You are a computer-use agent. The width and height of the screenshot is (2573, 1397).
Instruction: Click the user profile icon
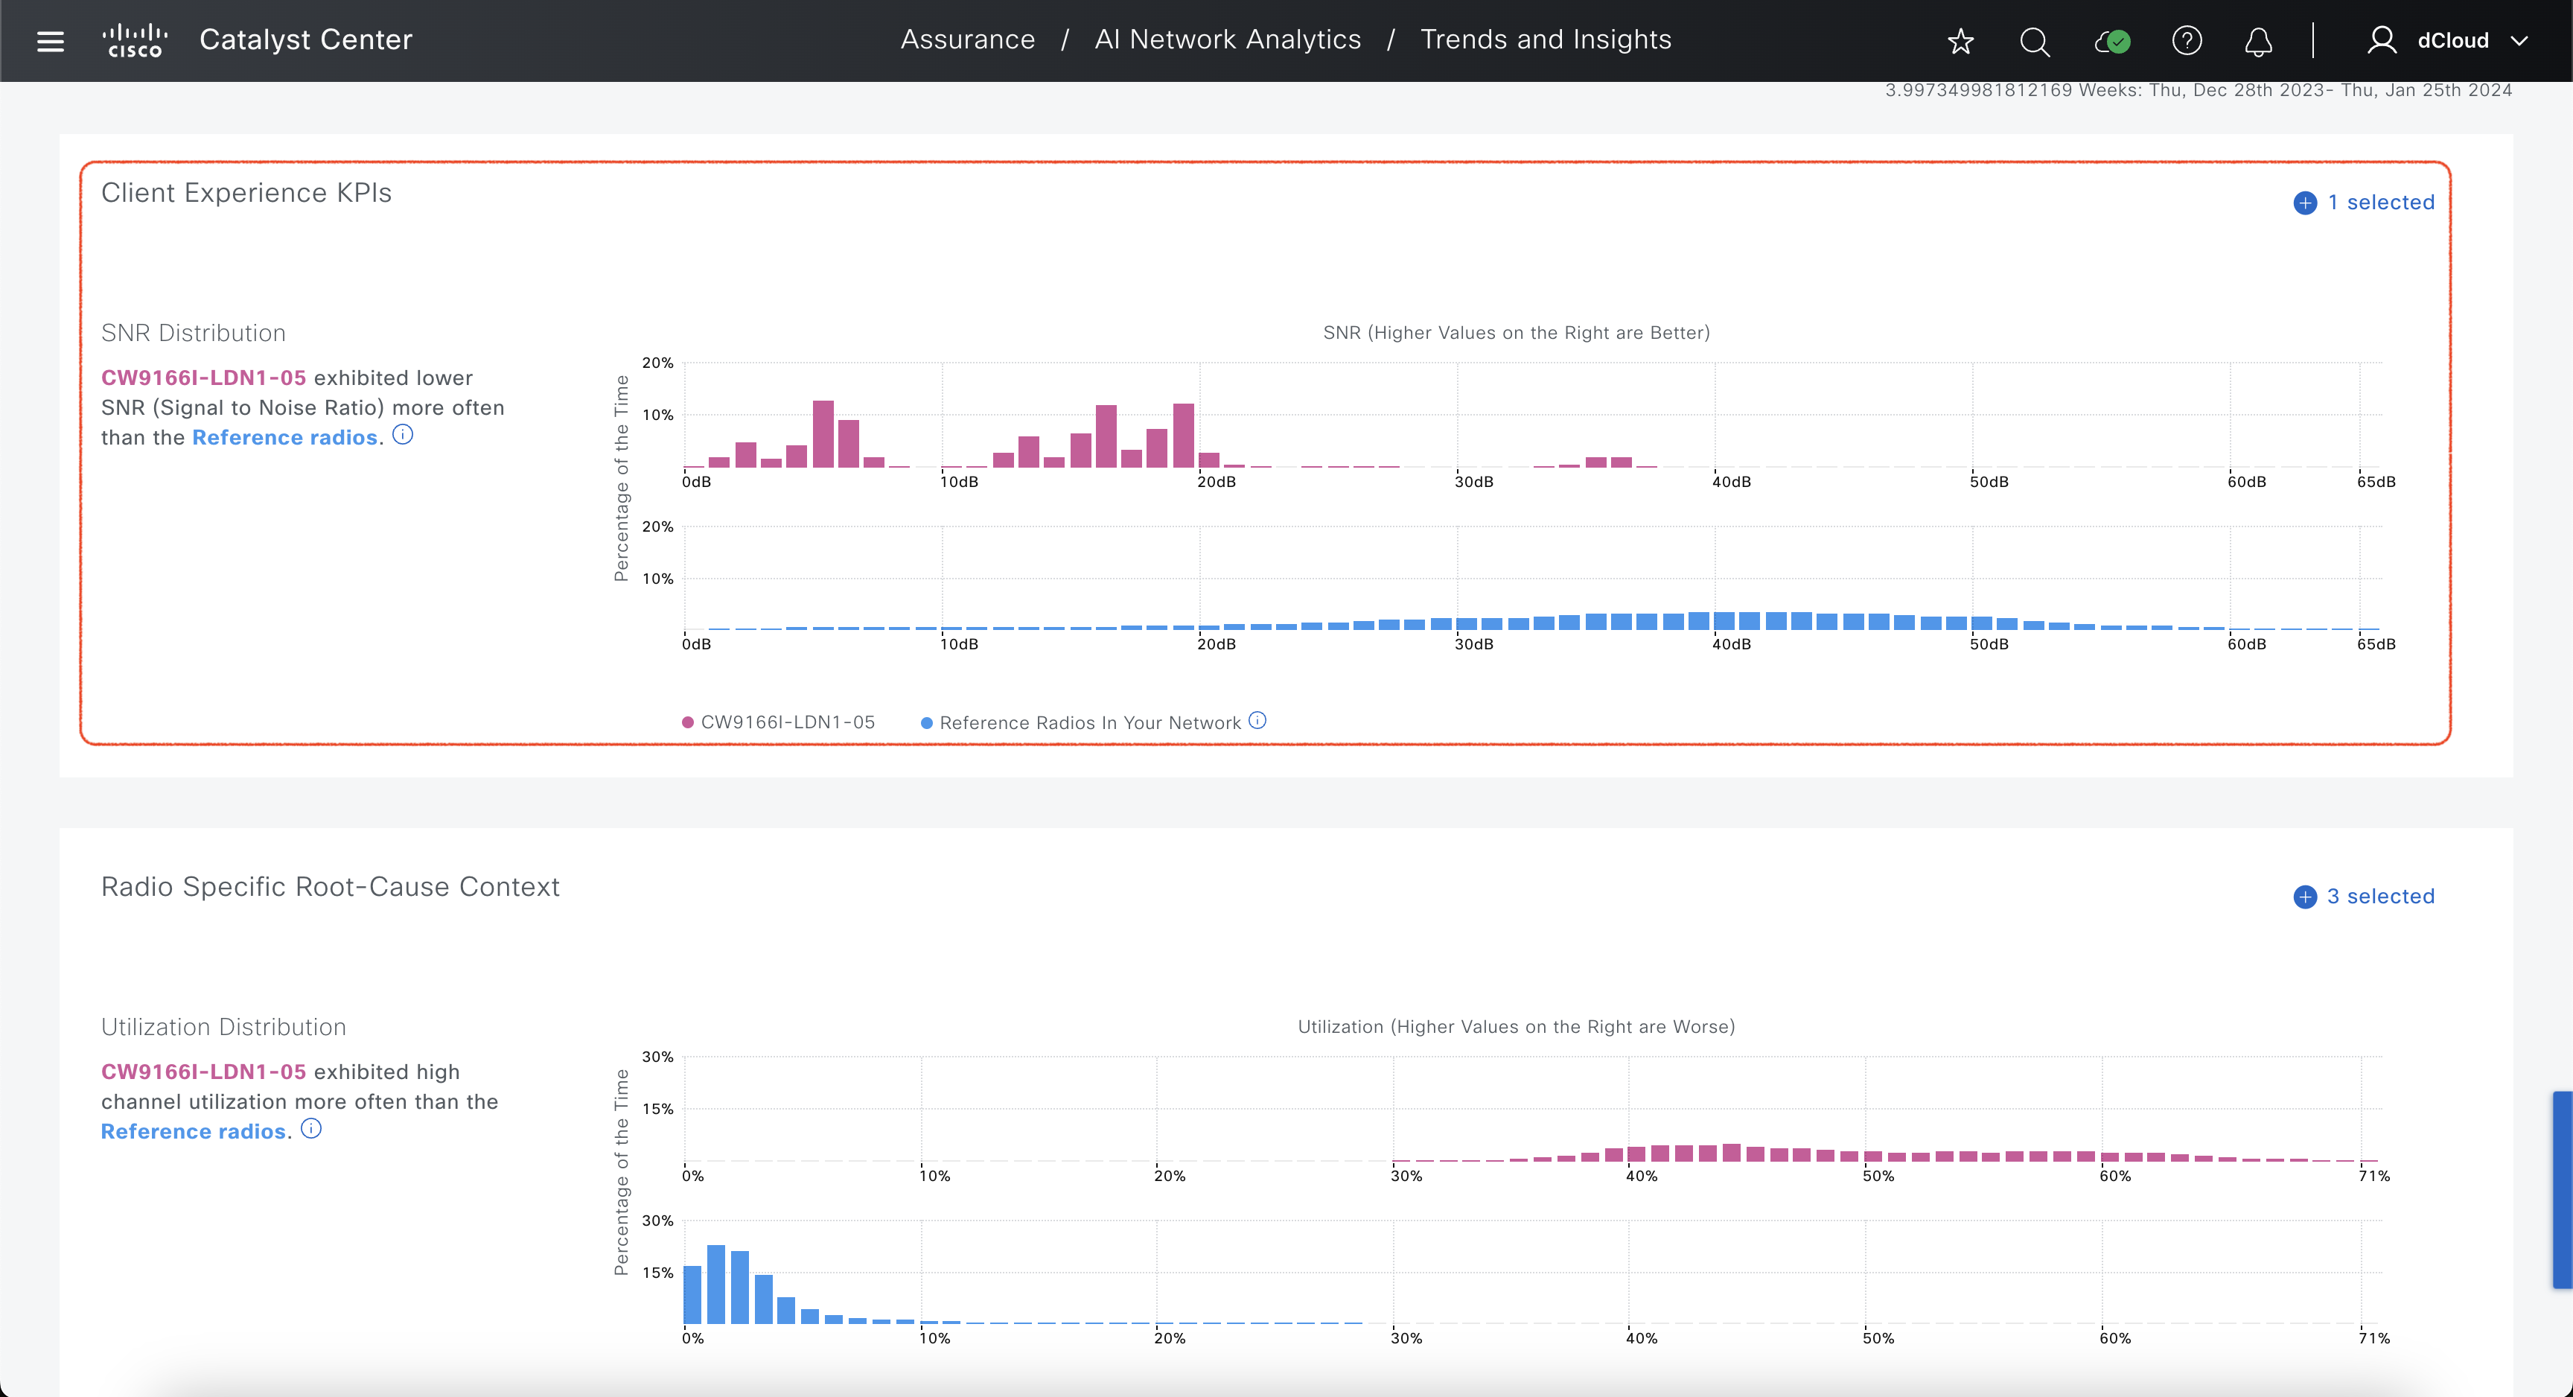point(2381,41)
